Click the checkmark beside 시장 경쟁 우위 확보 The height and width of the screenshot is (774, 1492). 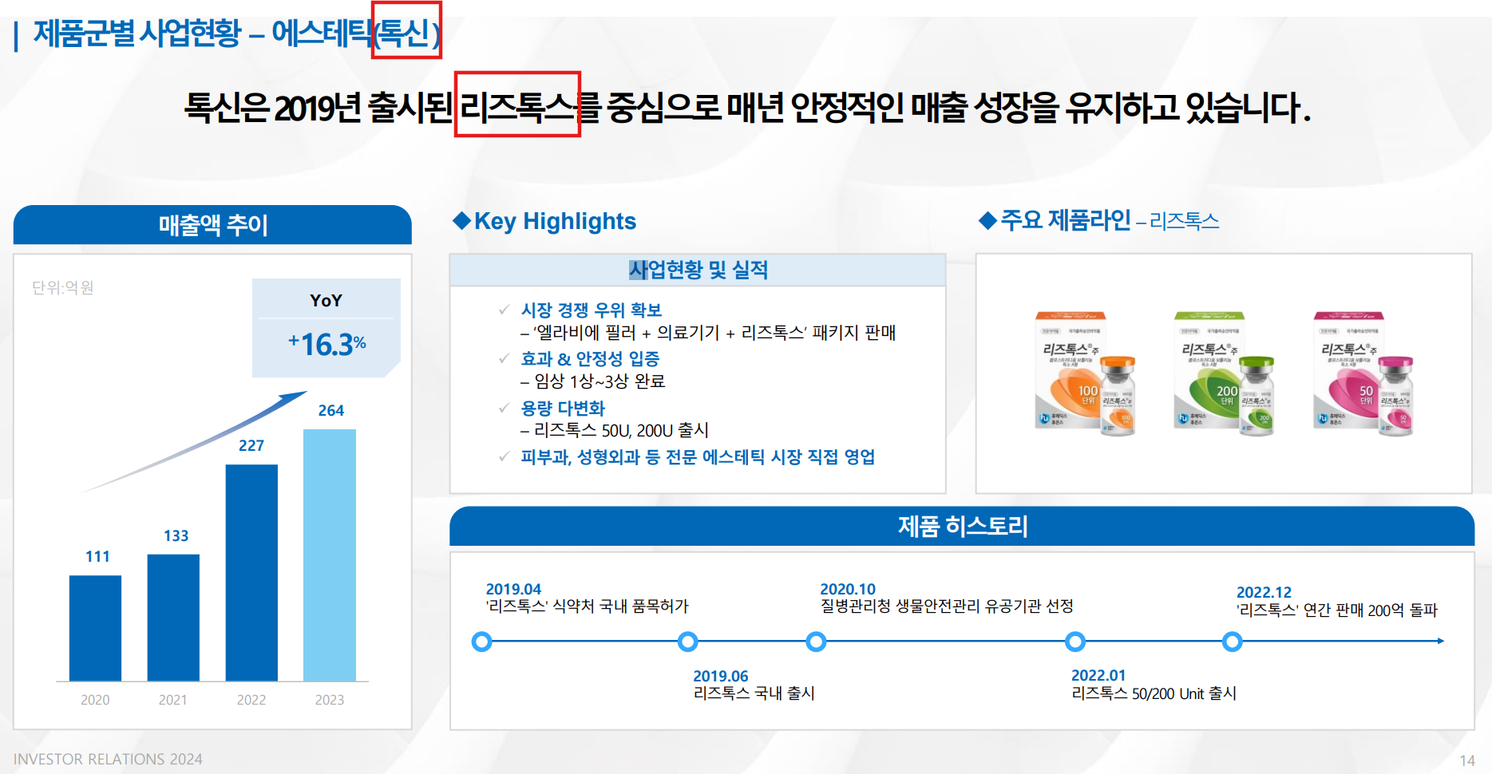tap(504, 310)
